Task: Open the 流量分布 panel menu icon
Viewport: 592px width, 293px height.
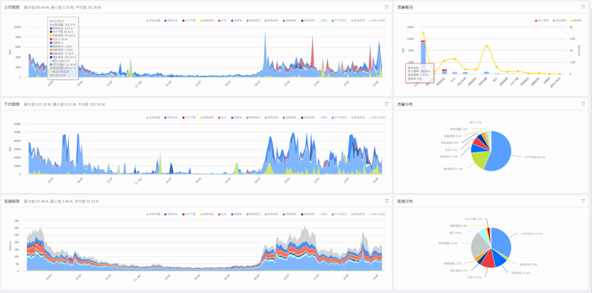Action: click(583, 104)
